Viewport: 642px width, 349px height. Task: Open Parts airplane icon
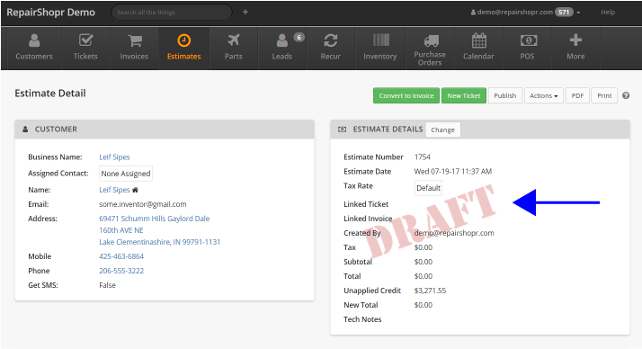(234, 40)
